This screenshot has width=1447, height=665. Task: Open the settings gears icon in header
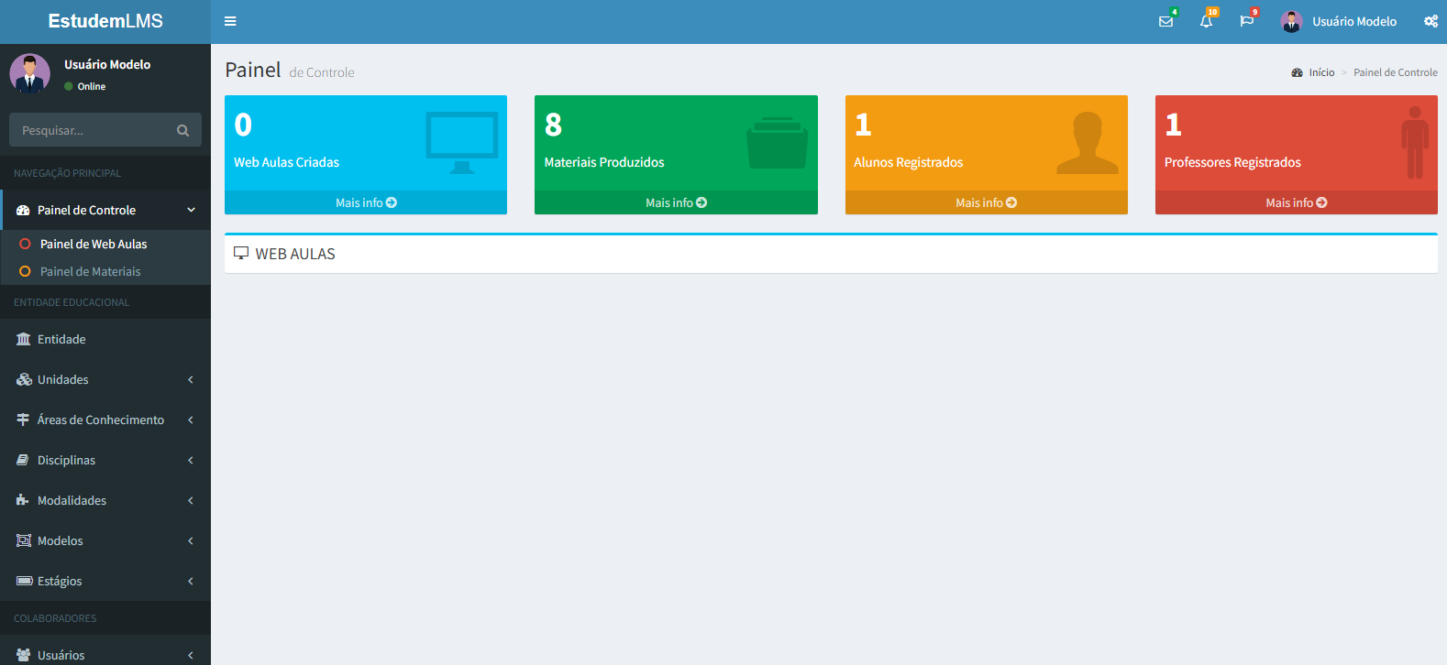pos(1430,21)
